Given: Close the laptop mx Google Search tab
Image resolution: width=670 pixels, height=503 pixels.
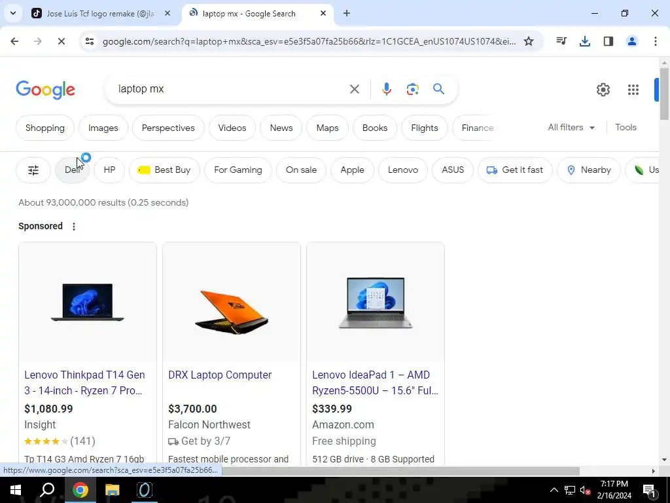Looking at the screenshot, I should (323, 13).
